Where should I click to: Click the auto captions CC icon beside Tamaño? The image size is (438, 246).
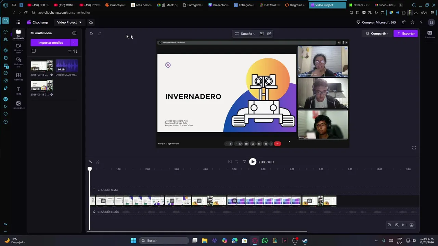pyautogui.click(x=269, y=33)
